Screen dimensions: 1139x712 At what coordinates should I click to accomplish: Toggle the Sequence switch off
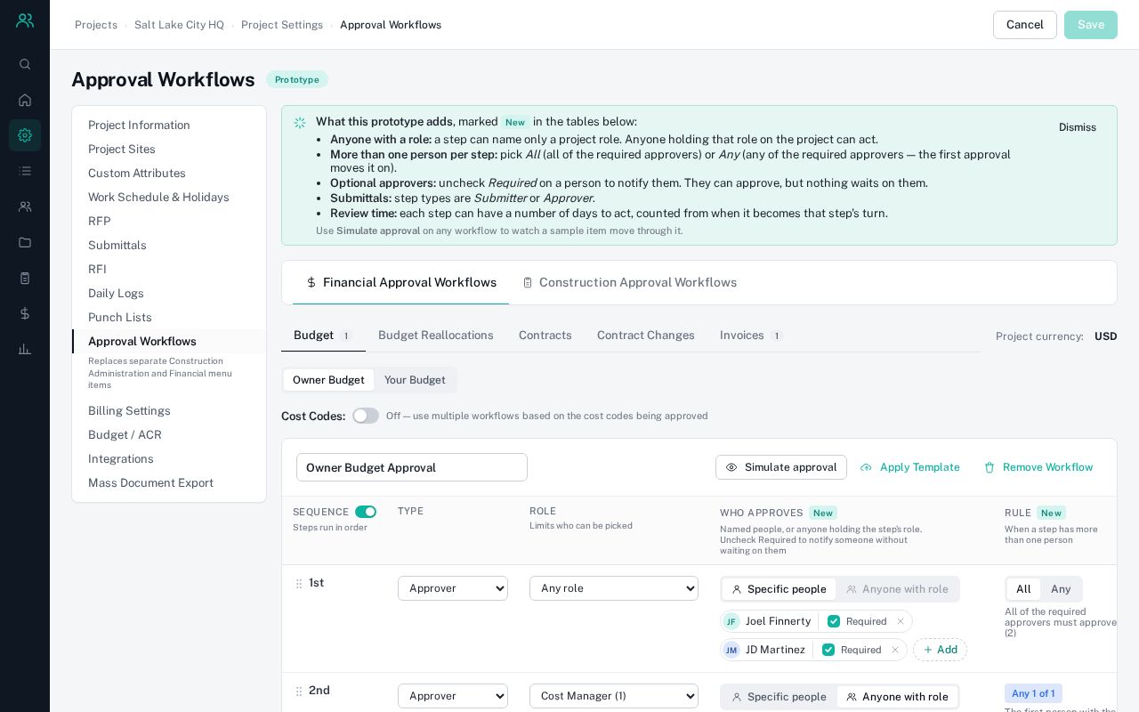coord(366,512)
